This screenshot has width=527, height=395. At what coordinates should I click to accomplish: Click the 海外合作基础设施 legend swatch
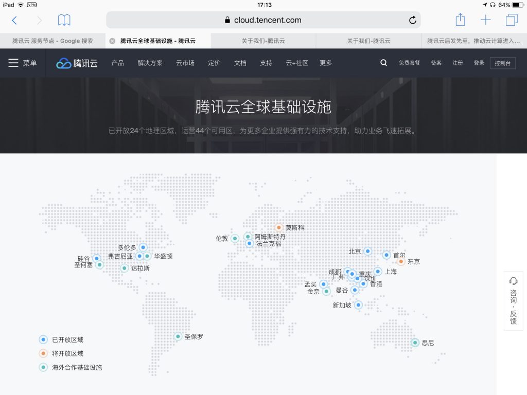click(x=43, y=367)
